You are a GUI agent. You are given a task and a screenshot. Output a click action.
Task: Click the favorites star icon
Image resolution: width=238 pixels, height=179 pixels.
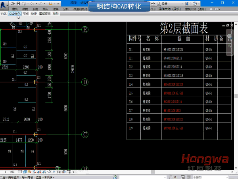click(153, 4)
